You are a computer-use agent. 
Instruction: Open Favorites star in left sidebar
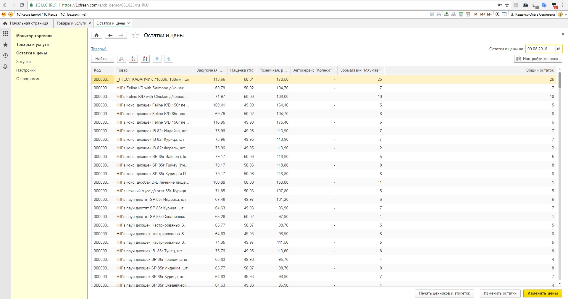(5, 45)
